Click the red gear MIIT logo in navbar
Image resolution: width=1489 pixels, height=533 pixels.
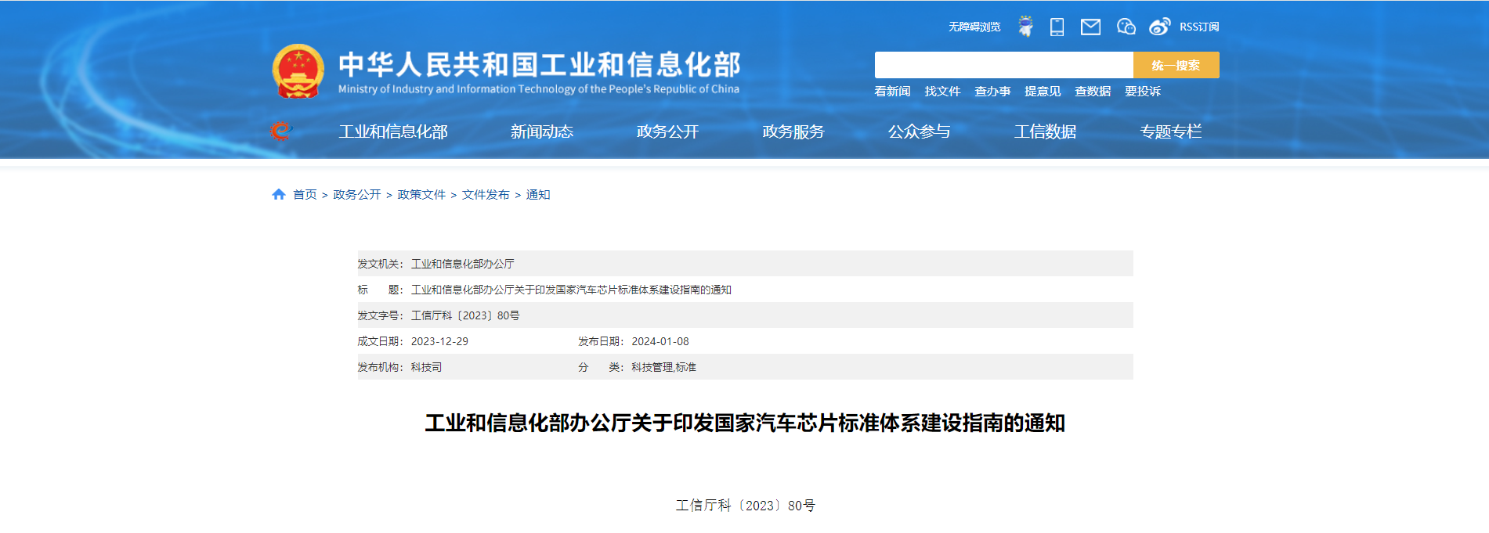[280, 131]
